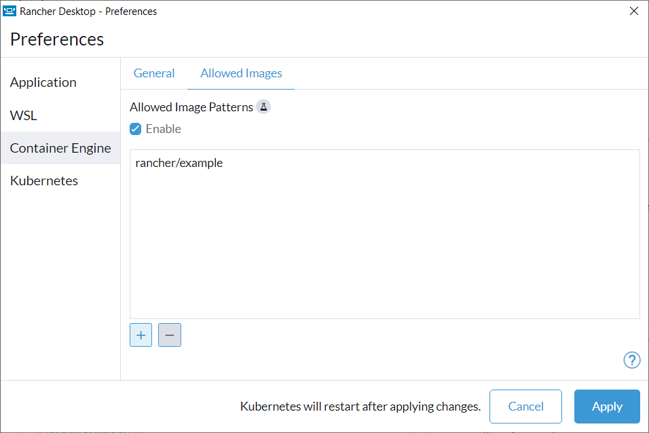Cancel the preference changes
Viewport: 649px width, 433px height.
click(x=525, y=407)
